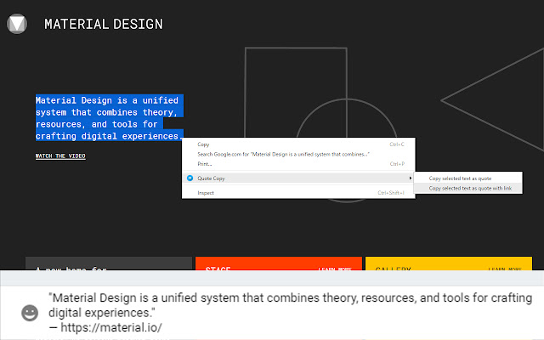
Task: Click the Material Design logo icon
Action: (x=17, y=24)
